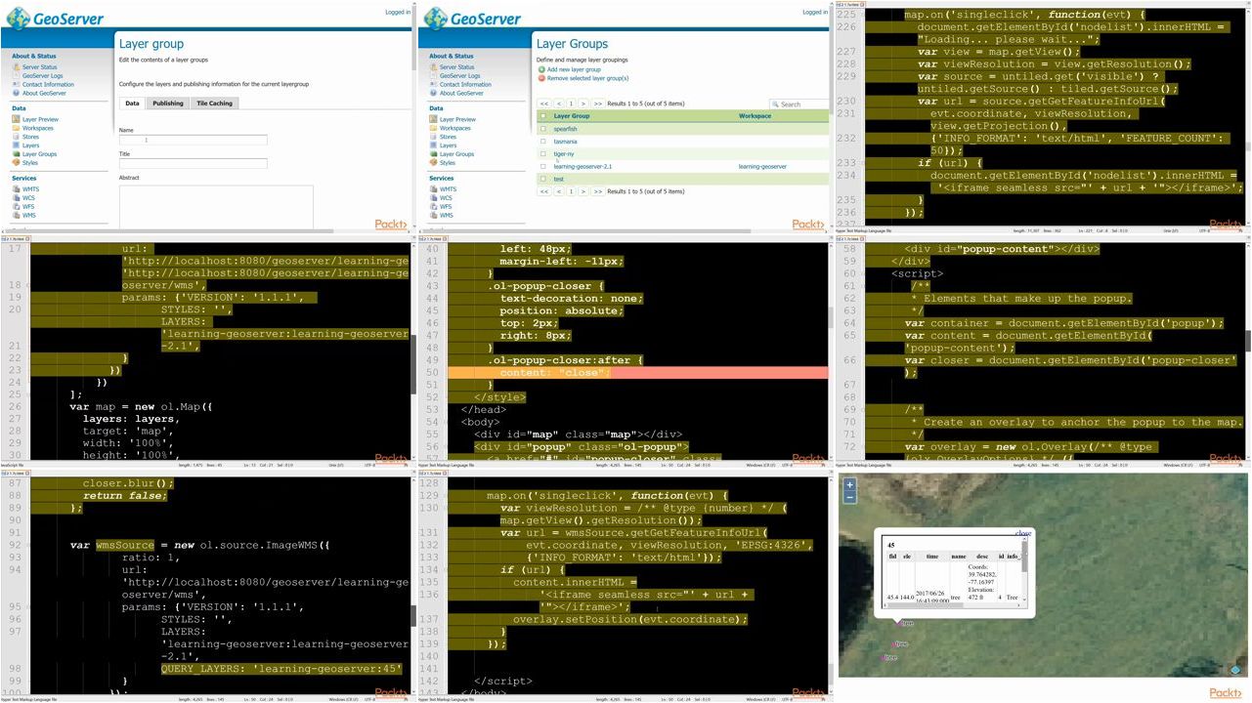
Task: Click Stores icon on Layer group edit page
Action: point(16,137)
